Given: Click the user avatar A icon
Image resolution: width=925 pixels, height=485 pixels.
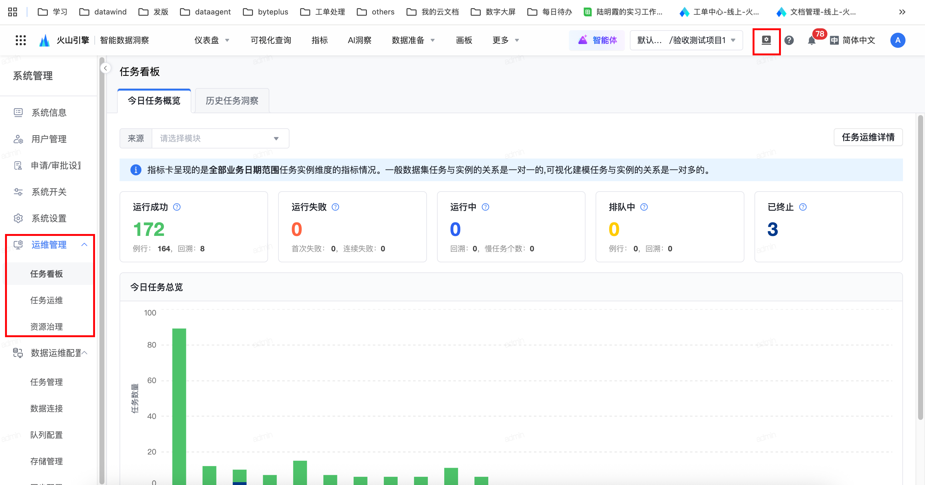Looking at the screenshot, I should [x=897, y=40].
